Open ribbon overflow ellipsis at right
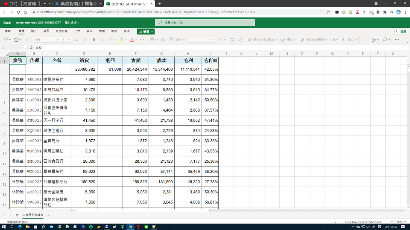410x230 pixels. tap(397, 40)
